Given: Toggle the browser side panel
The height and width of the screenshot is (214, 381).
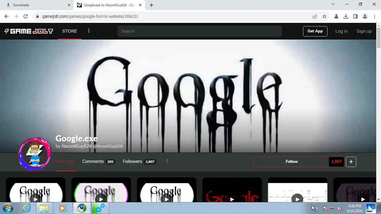Looking at the screenshot, I should pos(355,16).
